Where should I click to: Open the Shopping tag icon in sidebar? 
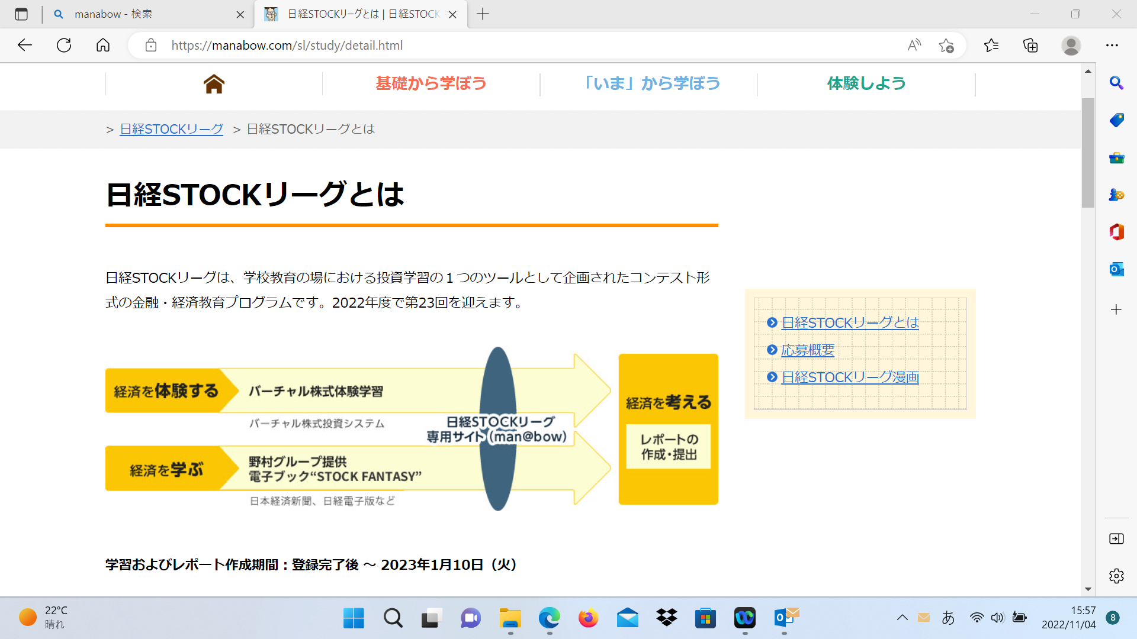click(1116, 120)
